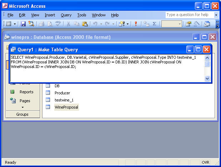Open the Query menu
221x167 pixels.
click(66, 15)
